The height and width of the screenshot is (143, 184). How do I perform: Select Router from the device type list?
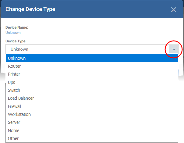coord(92,66)
